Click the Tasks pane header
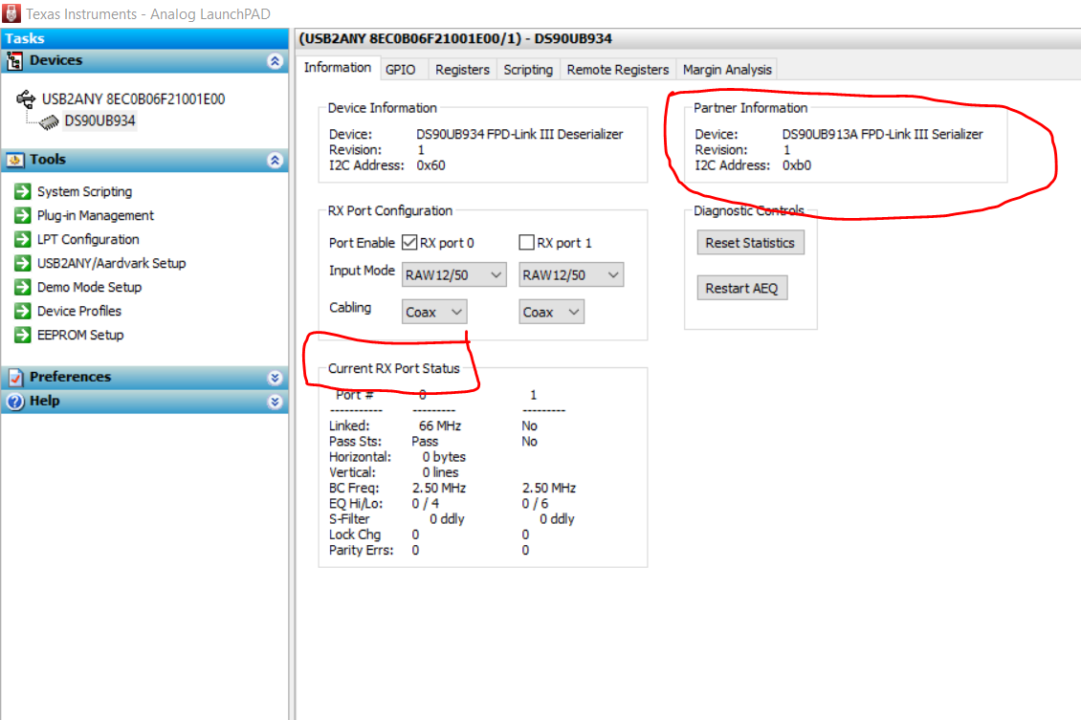Screen dimensions: 1081x720 (x=144, y=38)
